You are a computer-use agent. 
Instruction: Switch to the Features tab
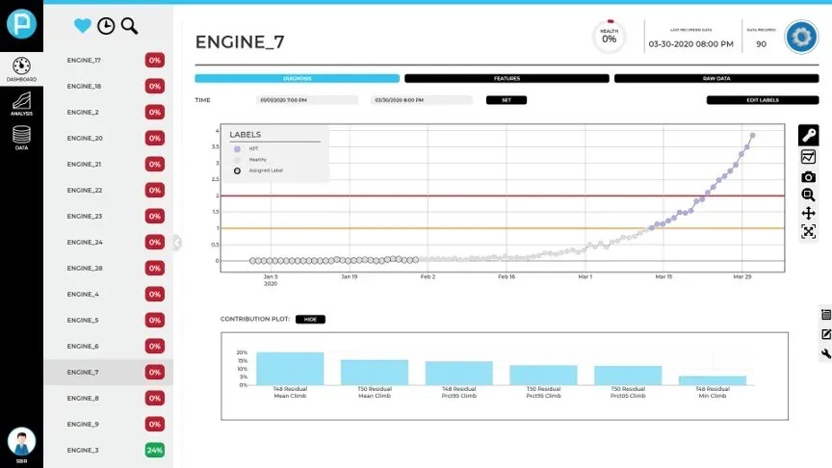(507, 79)
